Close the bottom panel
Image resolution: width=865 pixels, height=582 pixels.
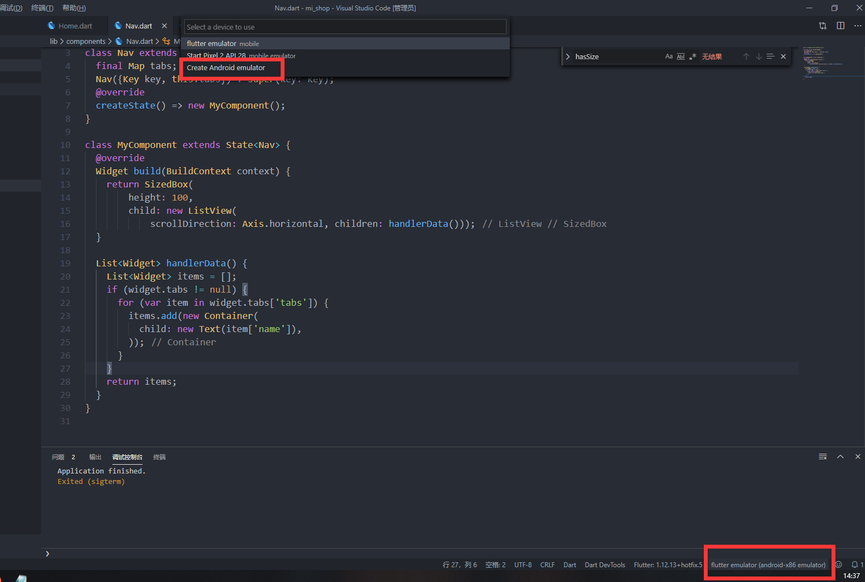coord(858,457)
